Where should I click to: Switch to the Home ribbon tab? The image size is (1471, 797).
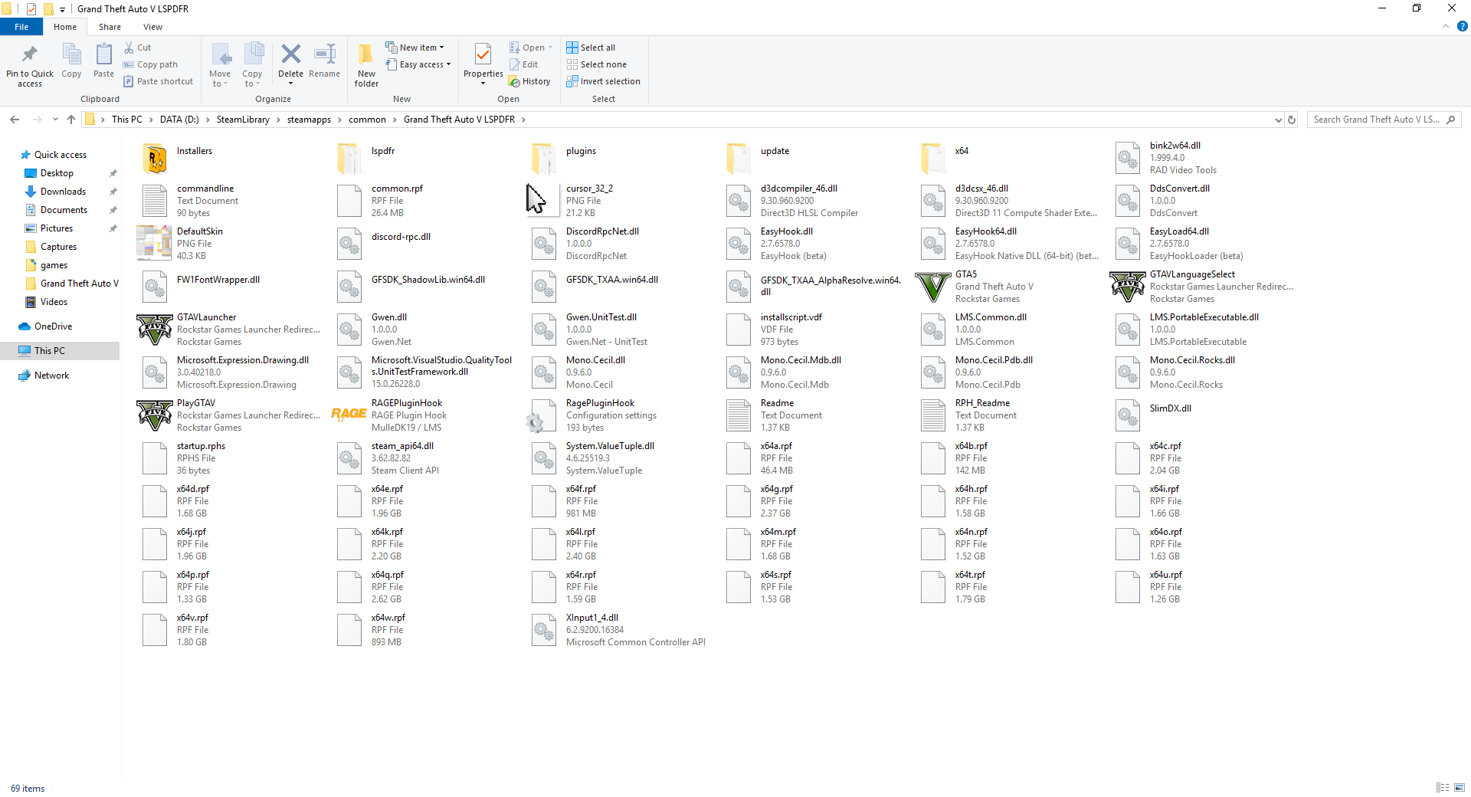pos(65,27)
